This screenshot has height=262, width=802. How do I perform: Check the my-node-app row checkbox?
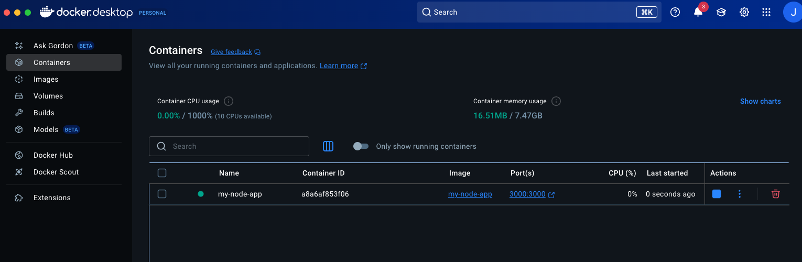162,194
